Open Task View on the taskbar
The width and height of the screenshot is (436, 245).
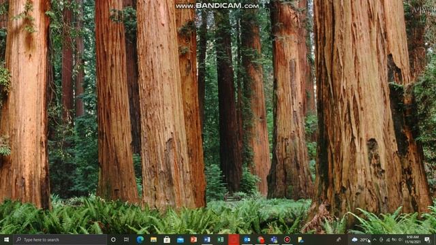(x=126, y=240)
